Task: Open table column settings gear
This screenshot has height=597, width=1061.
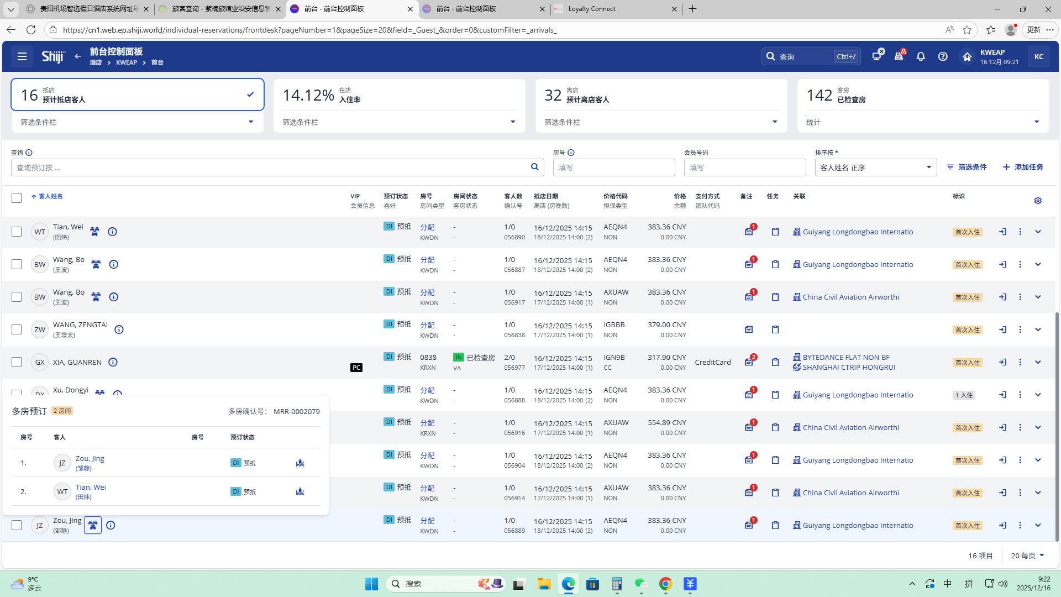Action: [1037, 201]
